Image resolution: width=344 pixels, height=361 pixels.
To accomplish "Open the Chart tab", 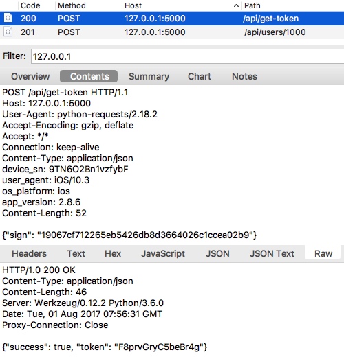I will coord(200,76).
